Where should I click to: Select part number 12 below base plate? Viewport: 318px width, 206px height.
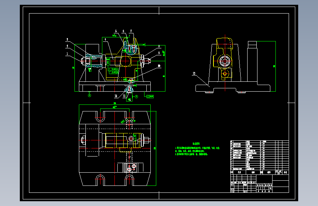(116, 96)
